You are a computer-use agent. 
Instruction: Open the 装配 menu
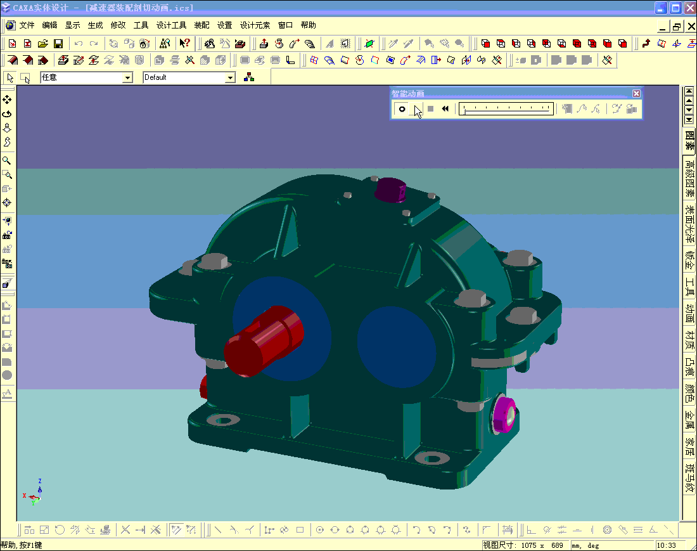201,25
